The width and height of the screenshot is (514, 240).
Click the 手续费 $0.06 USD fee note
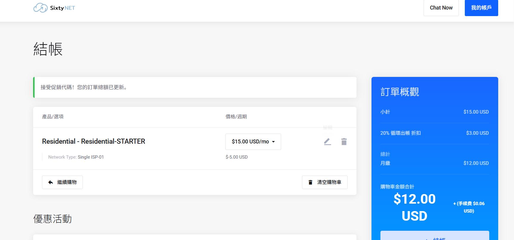coord(469,207)
